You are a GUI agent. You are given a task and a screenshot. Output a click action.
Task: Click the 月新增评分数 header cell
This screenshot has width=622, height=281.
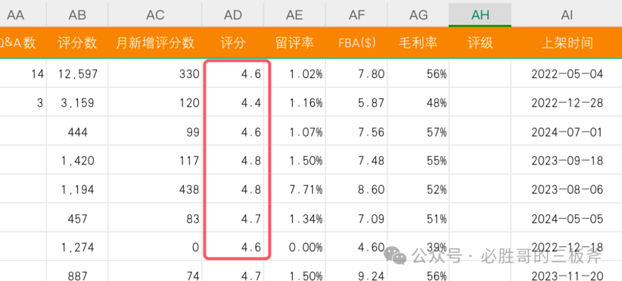pyautogui.click(x=155, y=43)
